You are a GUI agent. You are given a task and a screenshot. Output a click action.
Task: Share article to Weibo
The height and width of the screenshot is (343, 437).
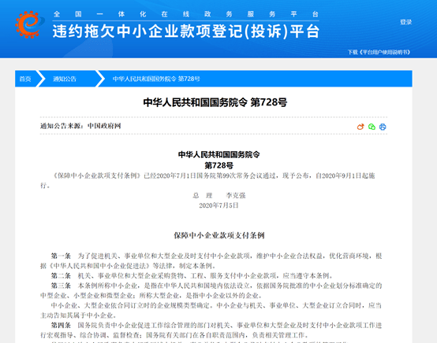(x=360, y=127)
